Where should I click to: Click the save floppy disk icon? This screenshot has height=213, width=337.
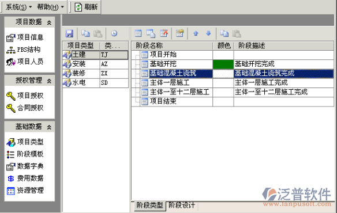coord(69,33)
